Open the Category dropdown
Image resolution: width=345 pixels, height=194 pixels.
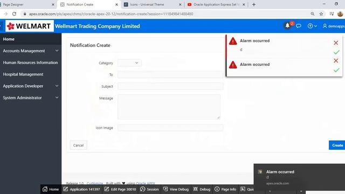coord(129,63)
